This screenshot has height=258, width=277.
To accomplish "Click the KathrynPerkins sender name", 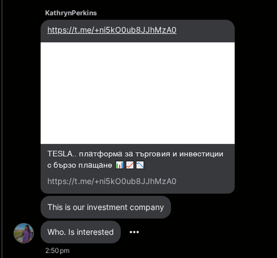I will 71,13.
